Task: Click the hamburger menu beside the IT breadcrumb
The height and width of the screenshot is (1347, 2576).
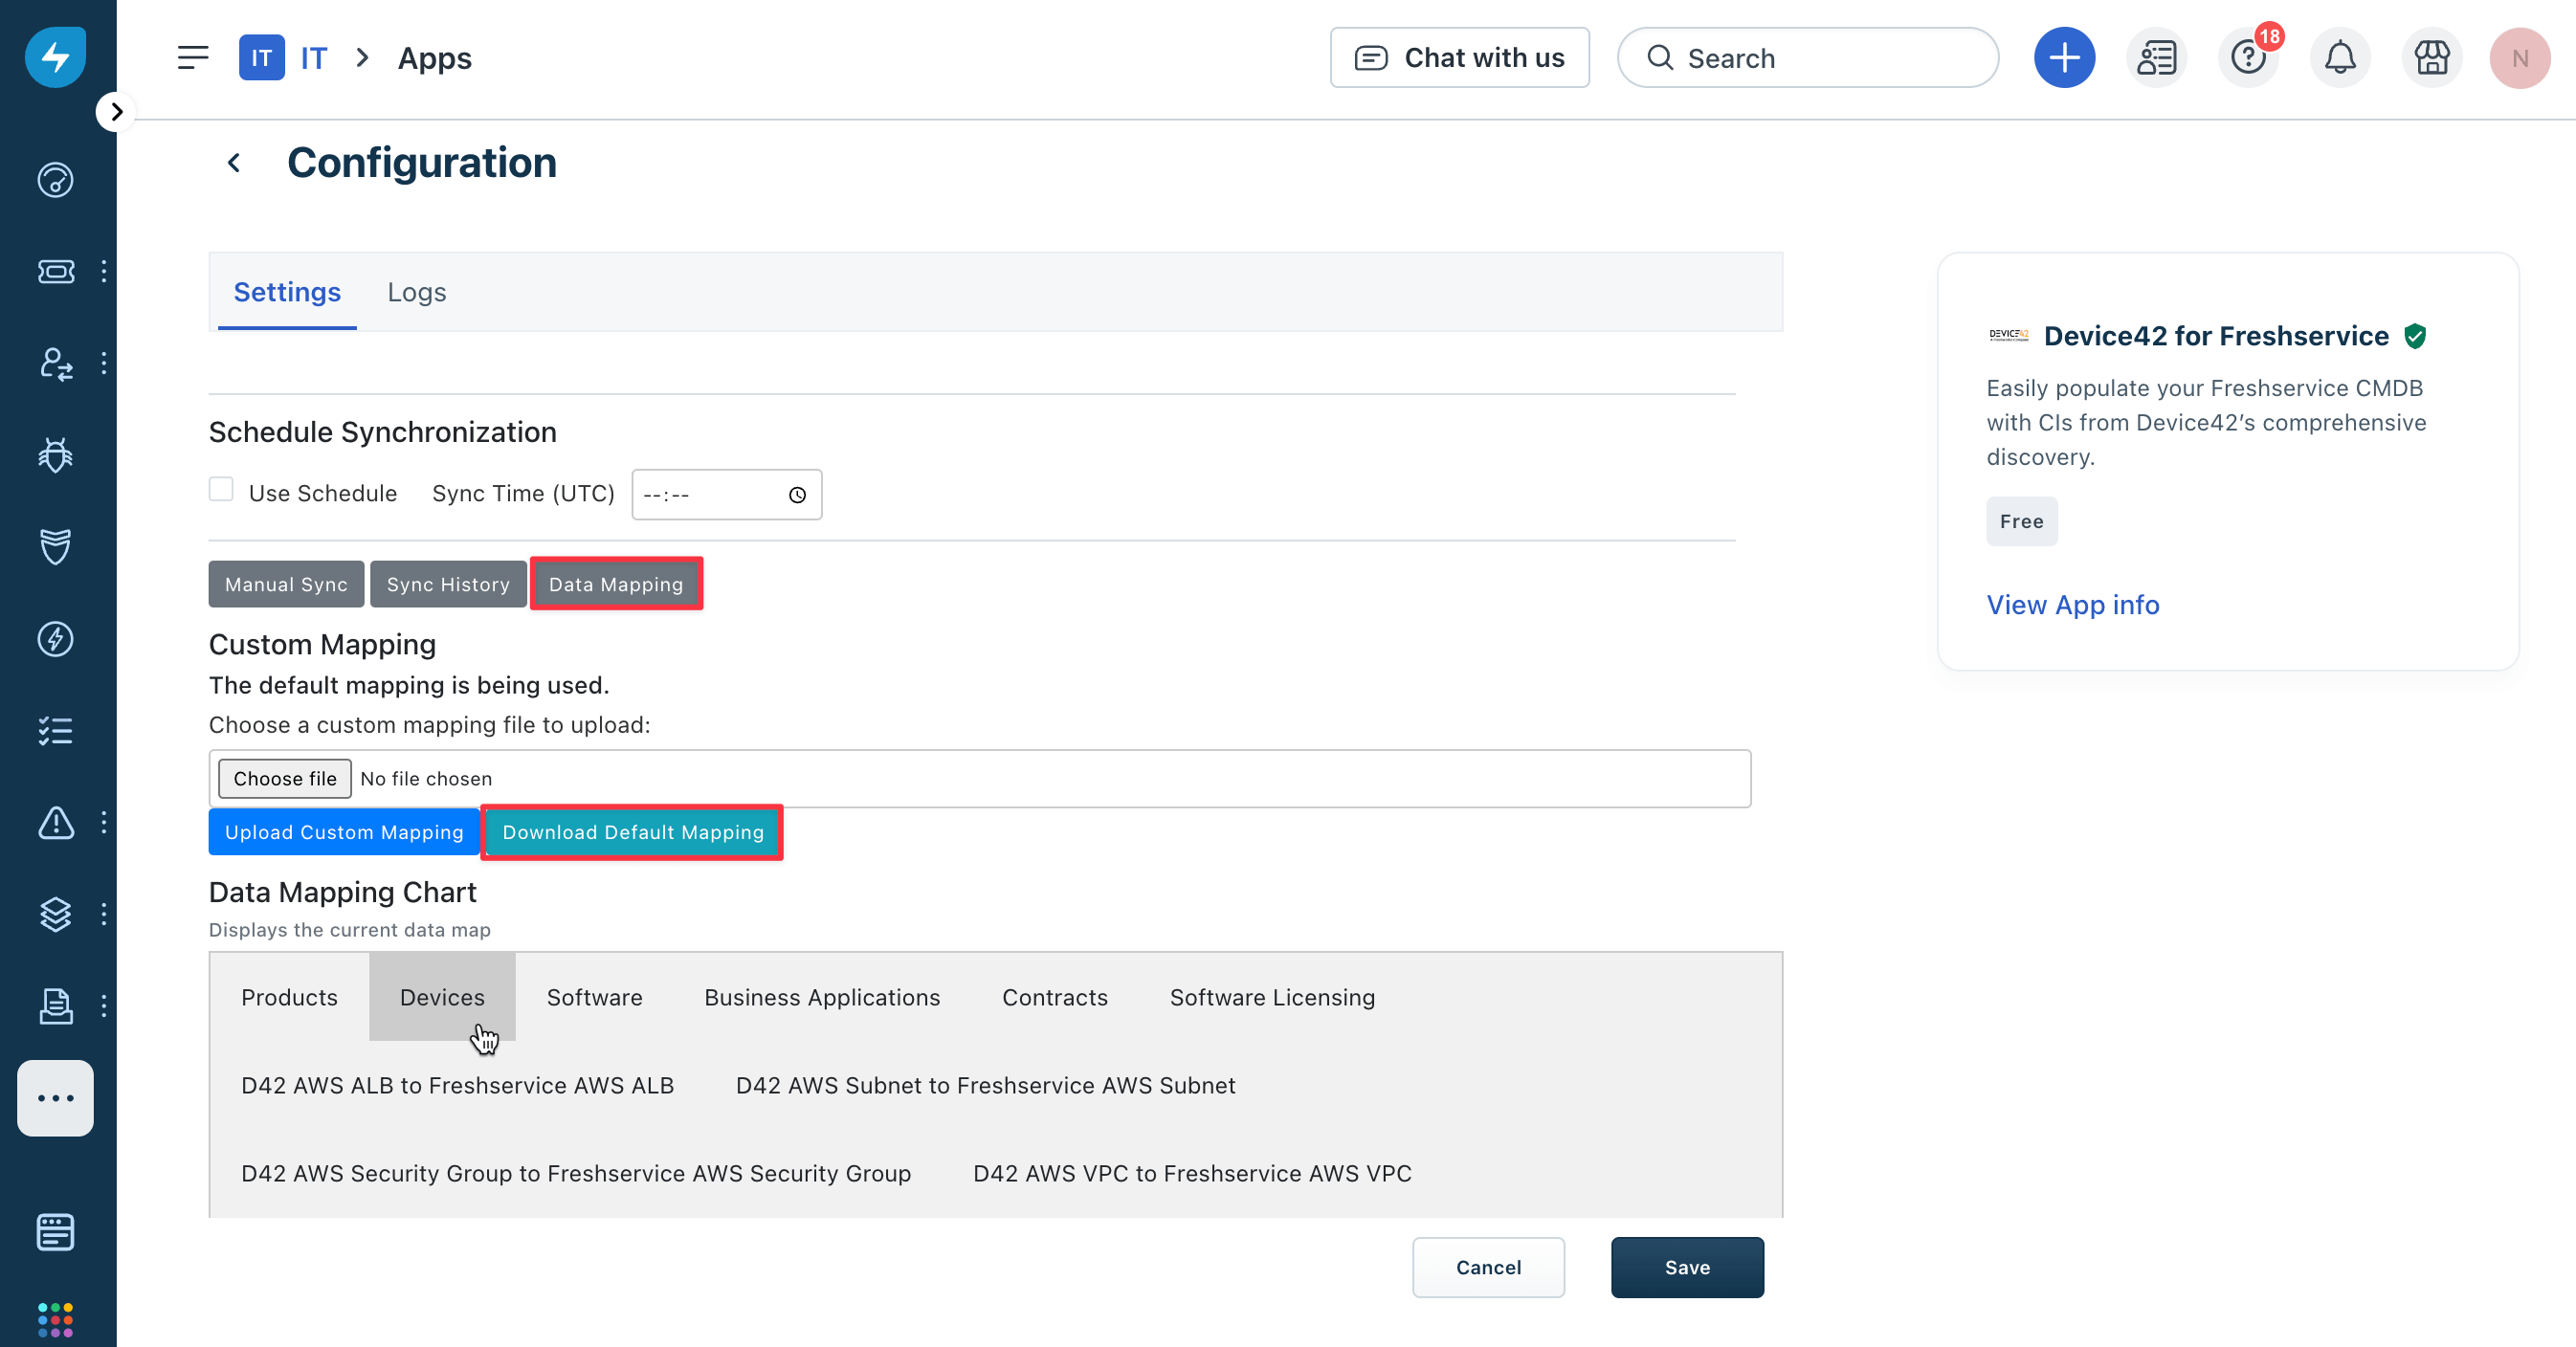Action: click(193, 57)
